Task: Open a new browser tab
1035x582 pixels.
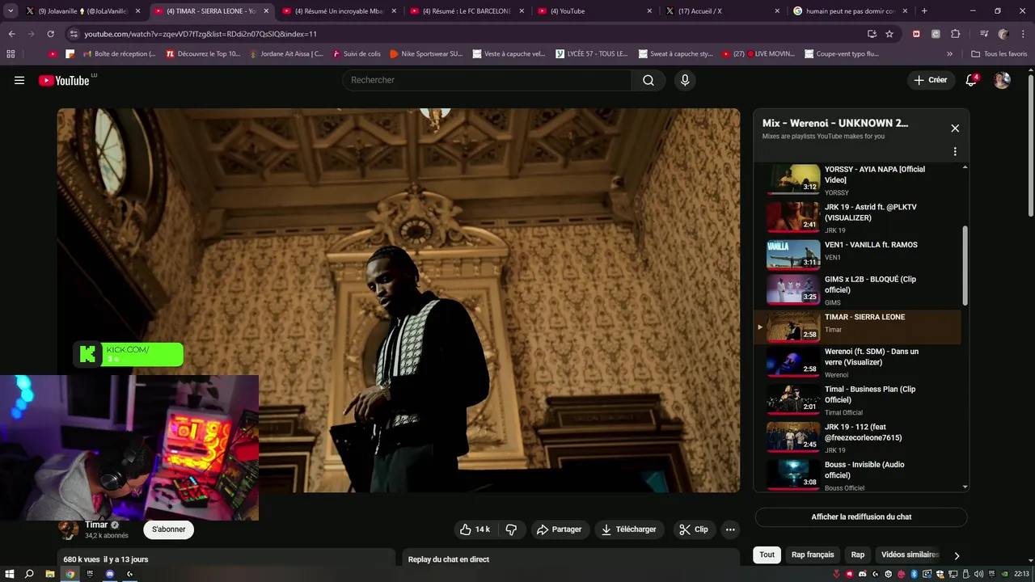Action: (924, 11)
